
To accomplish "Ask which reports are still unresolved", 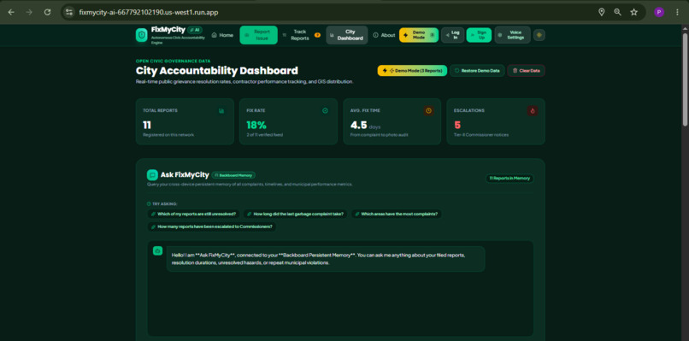I will tap(193, 214).
